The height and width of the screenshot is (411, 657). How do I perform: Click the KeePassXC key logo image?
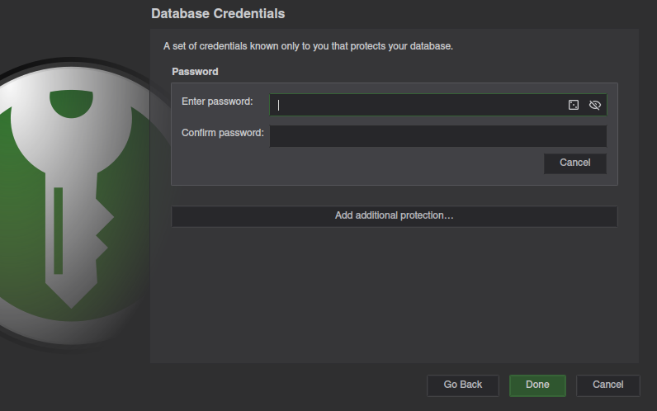pyautogui.click(x=71, y=205)
